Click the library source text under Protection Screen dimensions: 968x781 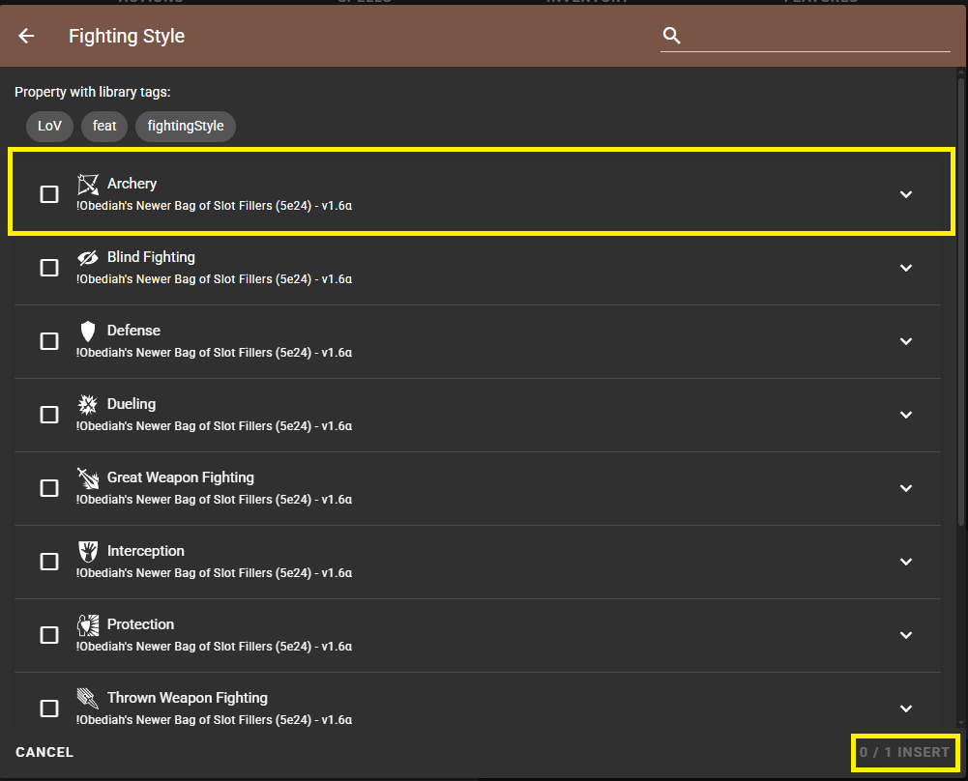point(215,646)
